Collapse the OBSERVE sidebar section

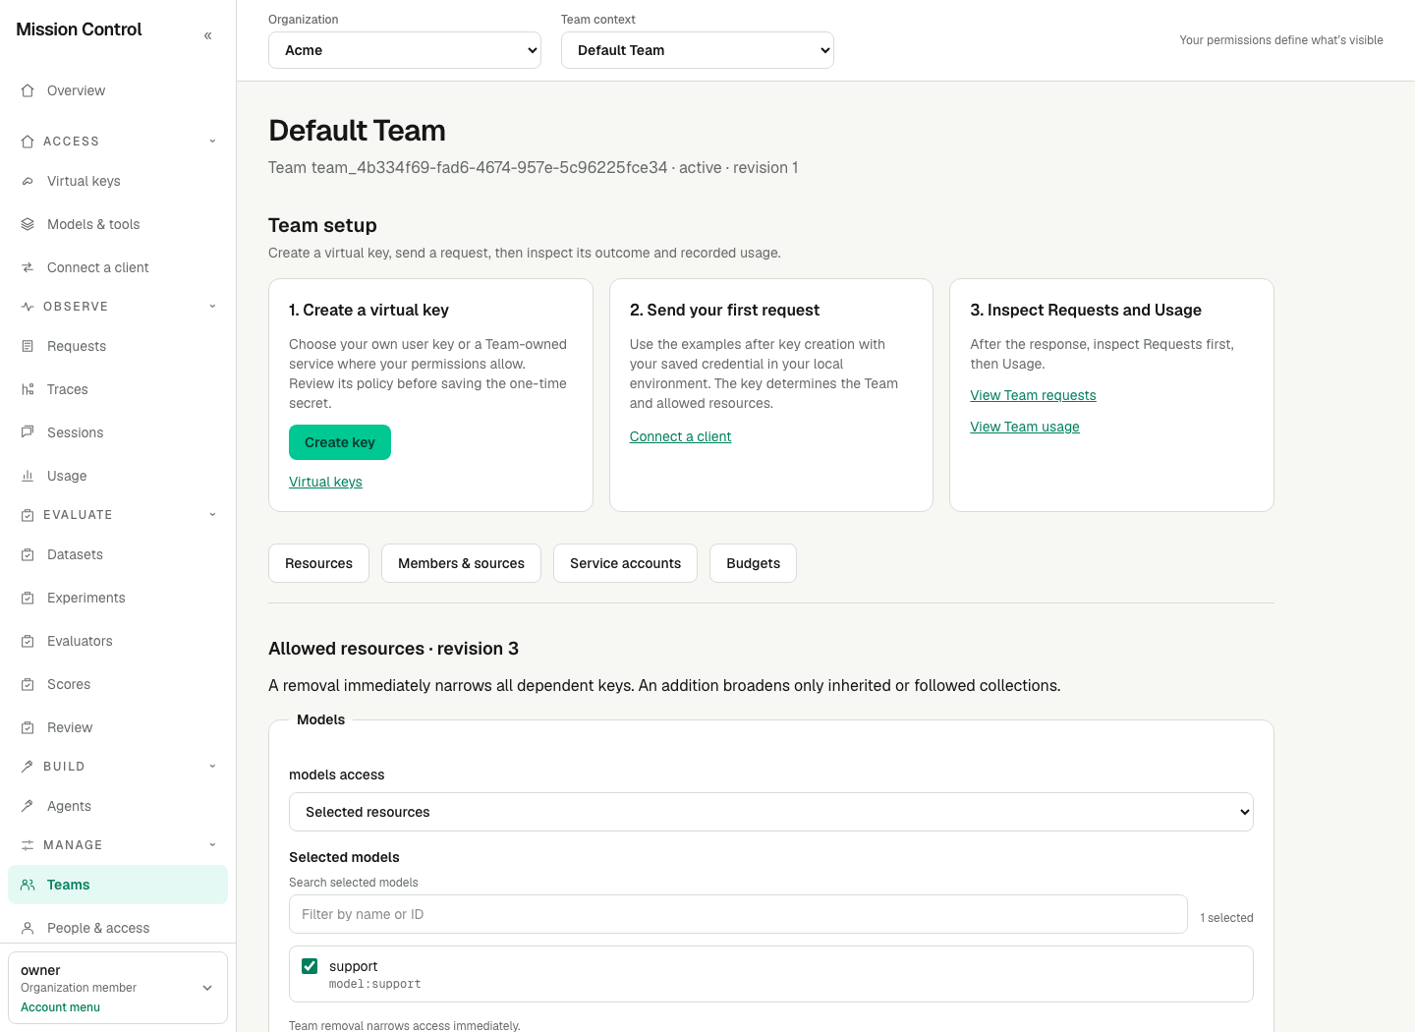point(212,307)
